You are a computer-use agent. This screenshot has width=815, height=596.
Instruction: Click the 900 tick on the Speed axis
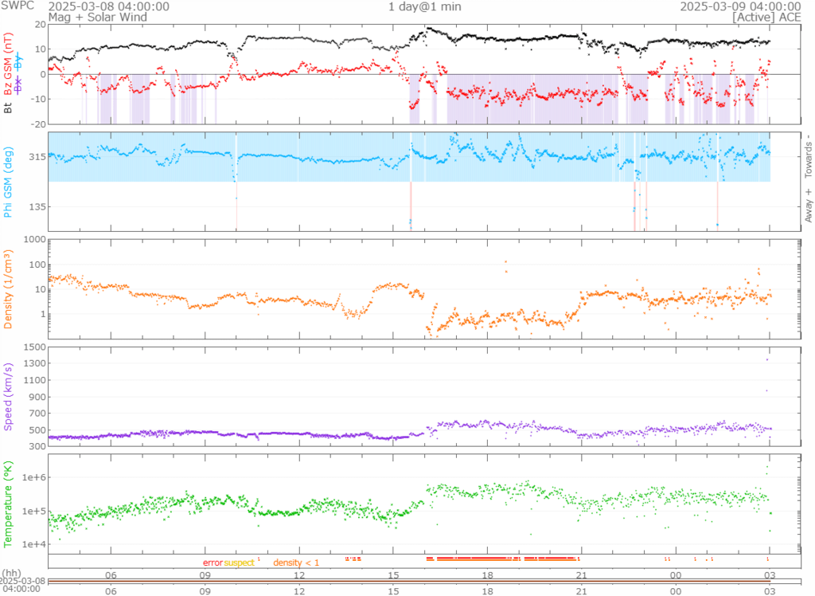click(x=38, y=397)
